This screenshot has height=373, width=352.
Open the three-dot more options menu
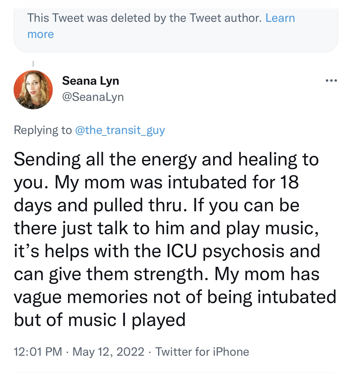click(331, 81)
